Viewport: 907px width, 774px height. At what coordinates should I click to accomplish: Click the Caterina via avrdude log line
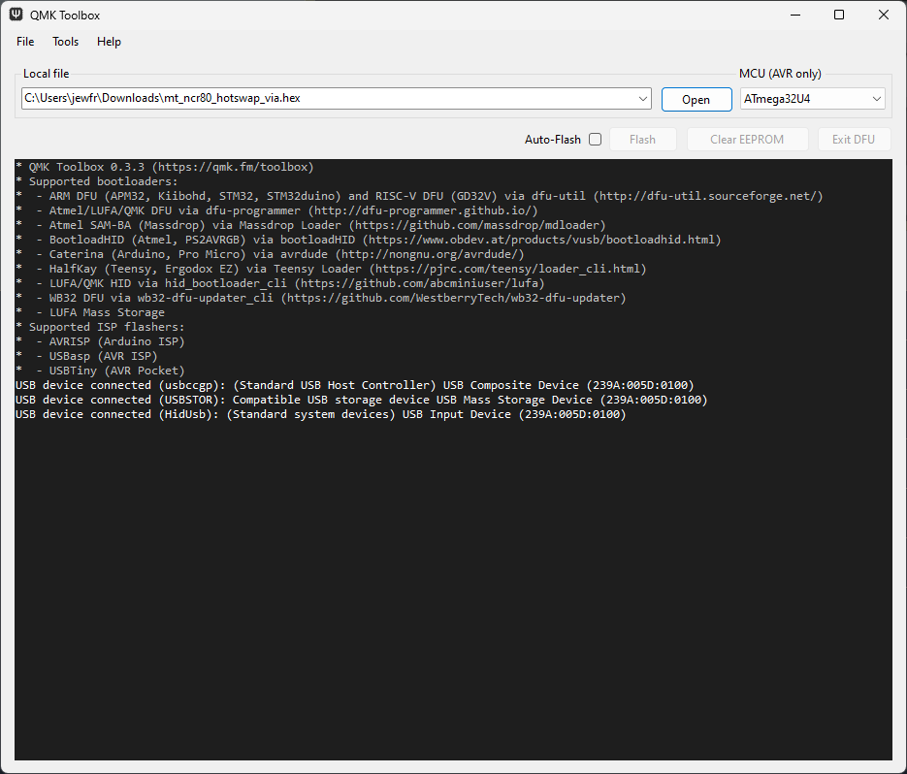point(270,254)
